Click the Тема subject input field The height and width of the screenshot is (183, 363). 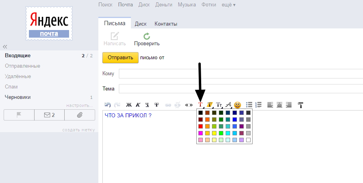pyautogui.click(x=241, y=88)
